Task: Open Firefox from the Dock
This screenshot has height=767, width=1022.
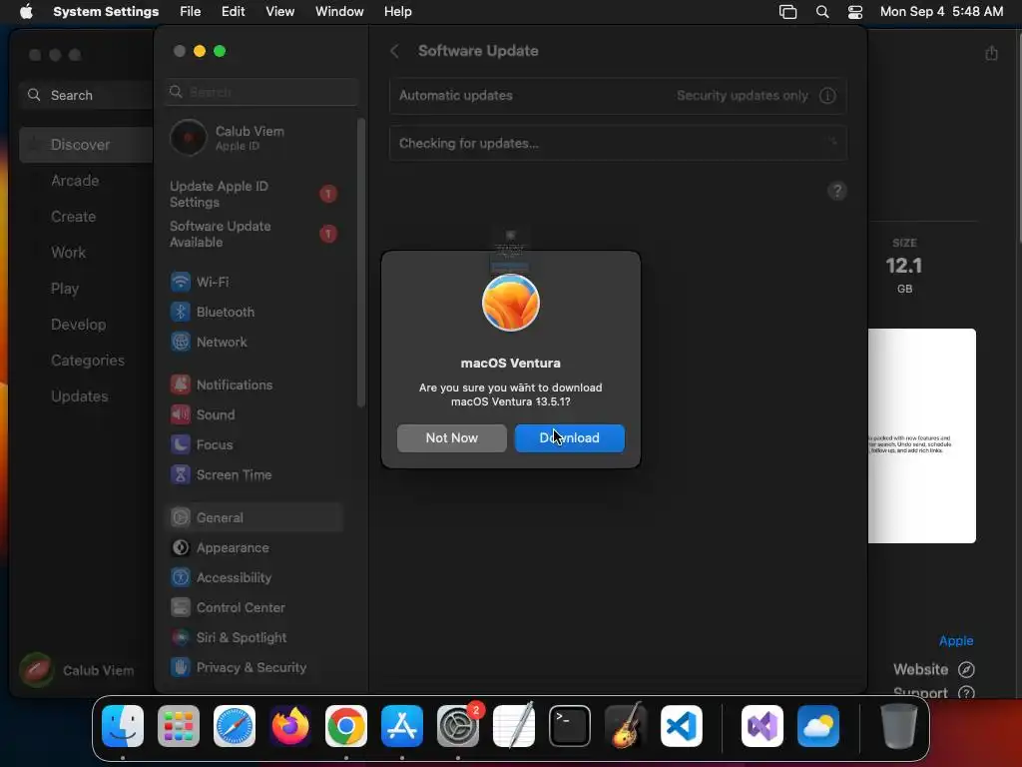Action: click(x=290, y=726)
